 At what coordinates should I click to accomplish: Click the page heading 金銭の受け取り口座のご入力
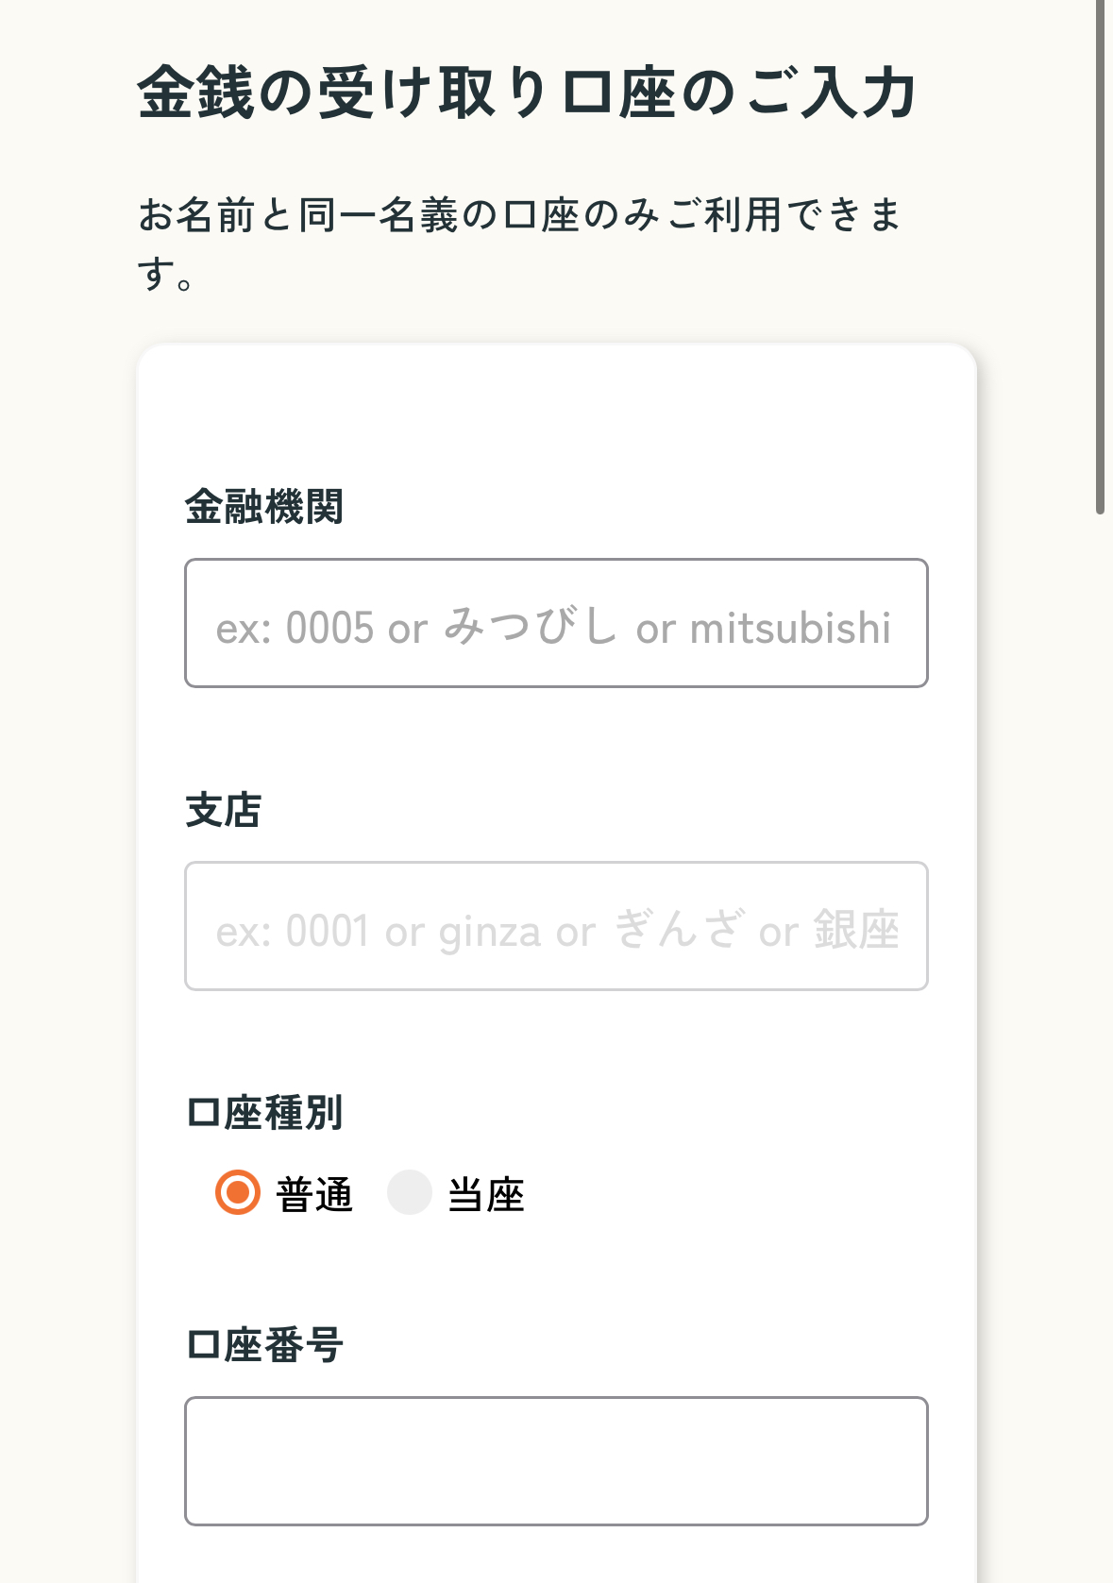(527, 93)
